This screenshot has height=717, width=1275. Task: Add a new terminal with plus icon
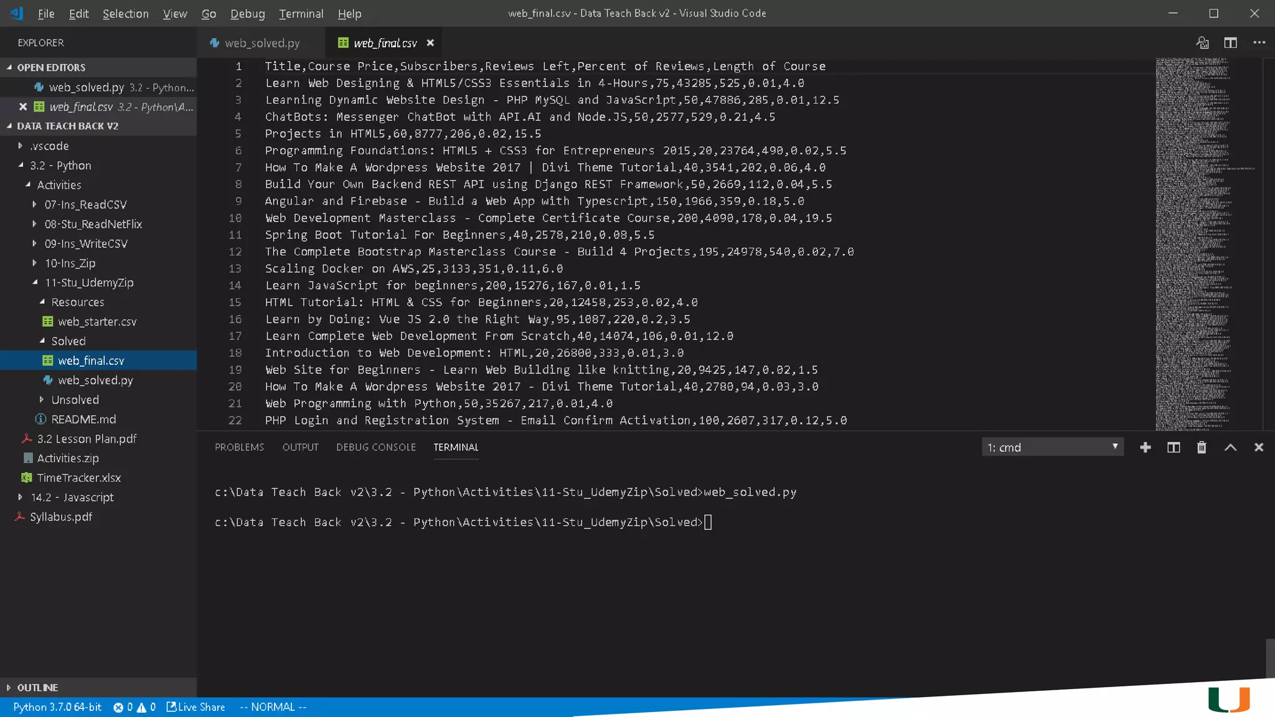[x=1145, y=448]
